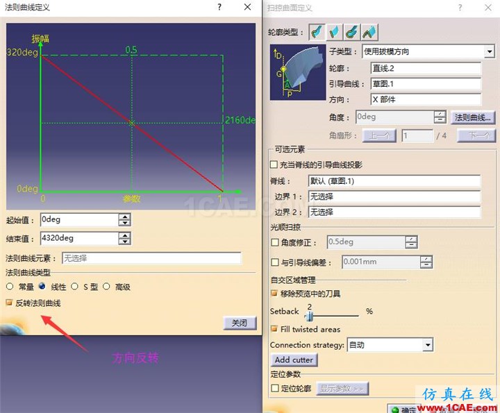500x413 pixels.
Task: Enable 充当脊线的引导曲线投影 checkbox
Action: point(274,165)
